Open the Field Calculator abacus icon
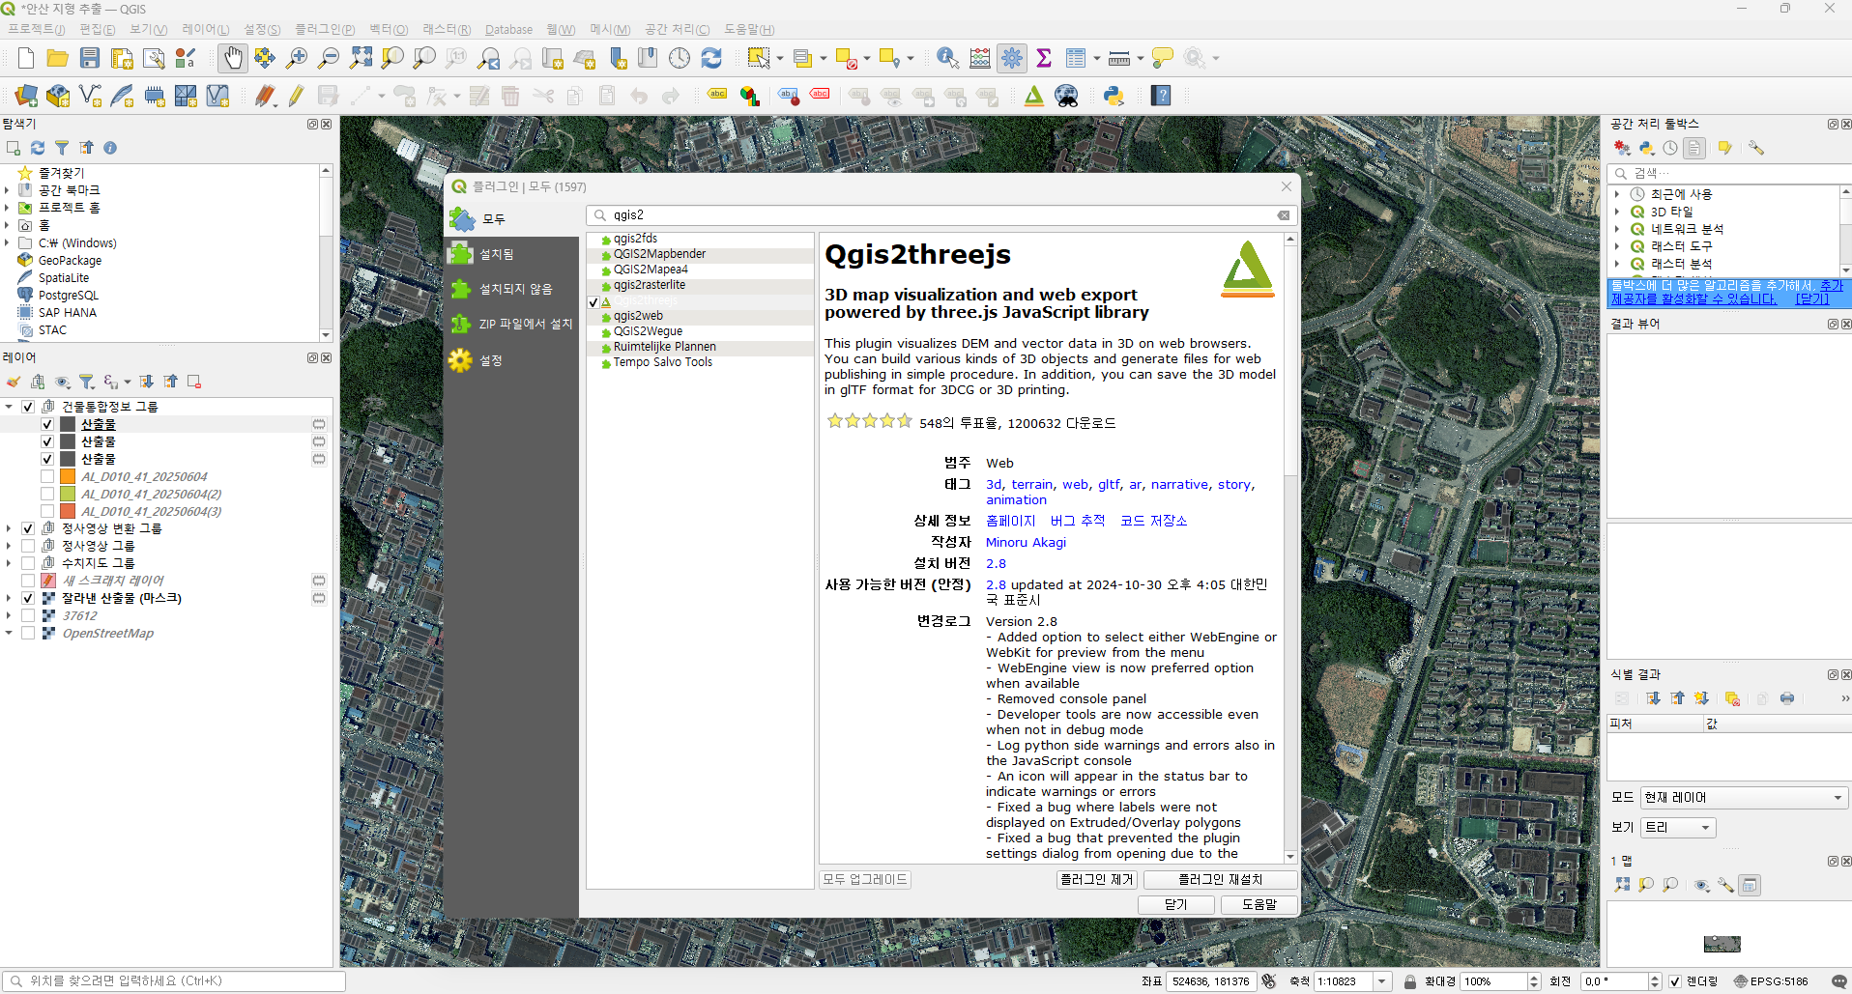This screenshot has width=1852, height=994. coord(980,58)
